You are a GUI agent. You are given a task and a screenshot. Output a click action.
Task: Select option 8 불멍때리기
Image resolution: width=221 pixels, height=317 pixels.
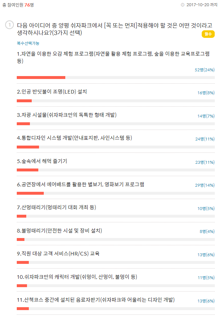[x=59, y=230]
